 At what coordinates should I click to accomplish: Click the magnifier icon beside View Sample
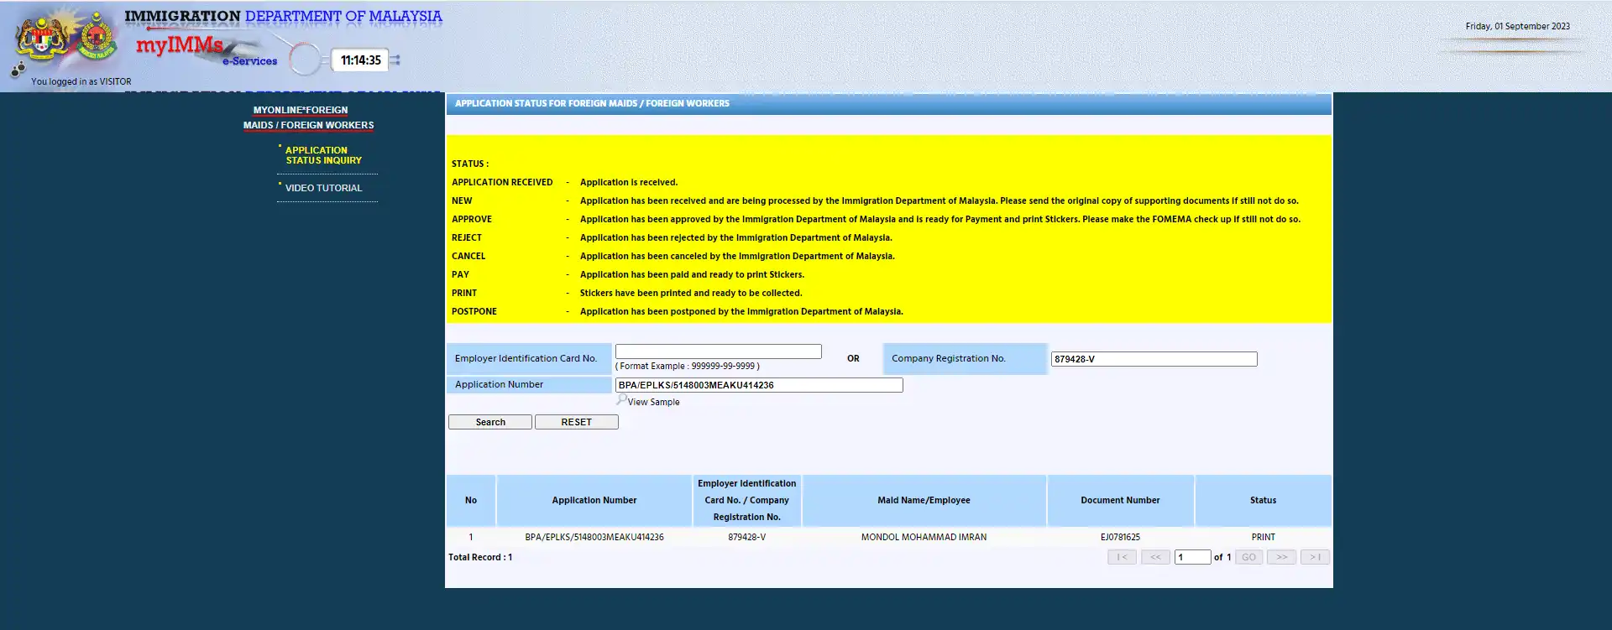(x=620, y=400)
